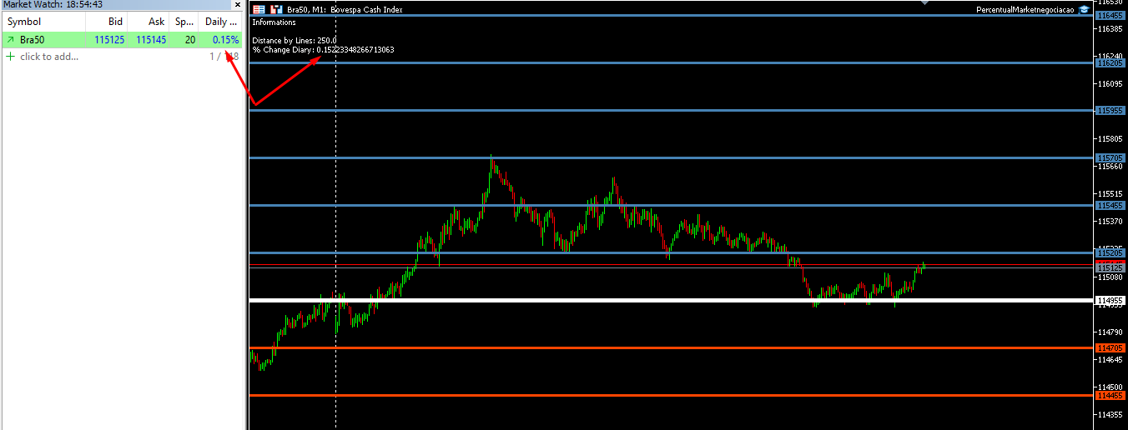Sort by the Bid column header
Image resolution: width=1128 pixels, height=430 pixels.
pos(107,22)
